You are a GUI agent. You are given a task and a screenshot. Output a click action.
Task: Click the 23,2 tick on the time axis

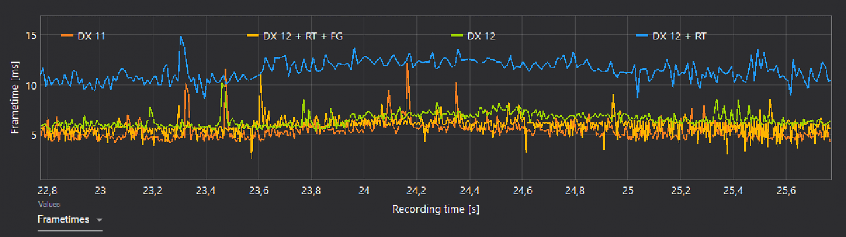153,191
